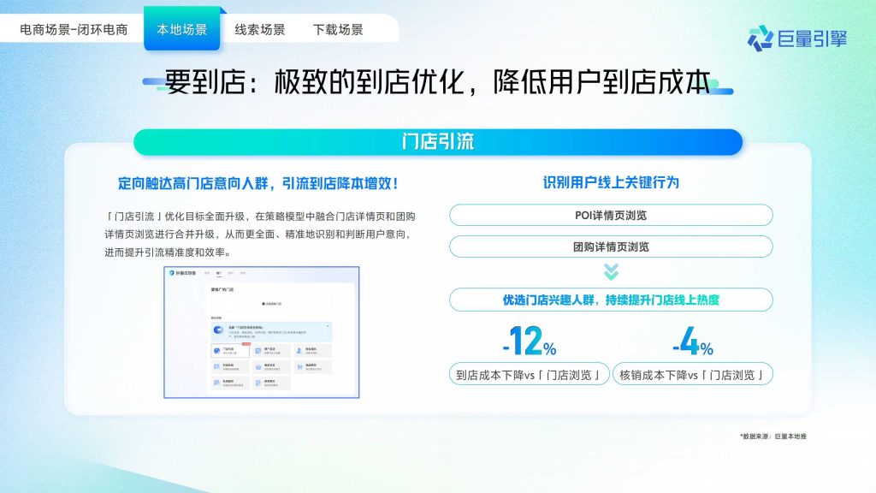Switch to the 线索场景 tab
Screen dimensions: 876x493
tap(260, 30)
